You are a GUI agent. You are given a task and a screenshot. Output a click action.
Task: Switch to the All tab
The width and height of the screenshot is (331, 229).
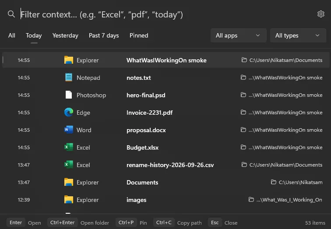tap(12, 35)
